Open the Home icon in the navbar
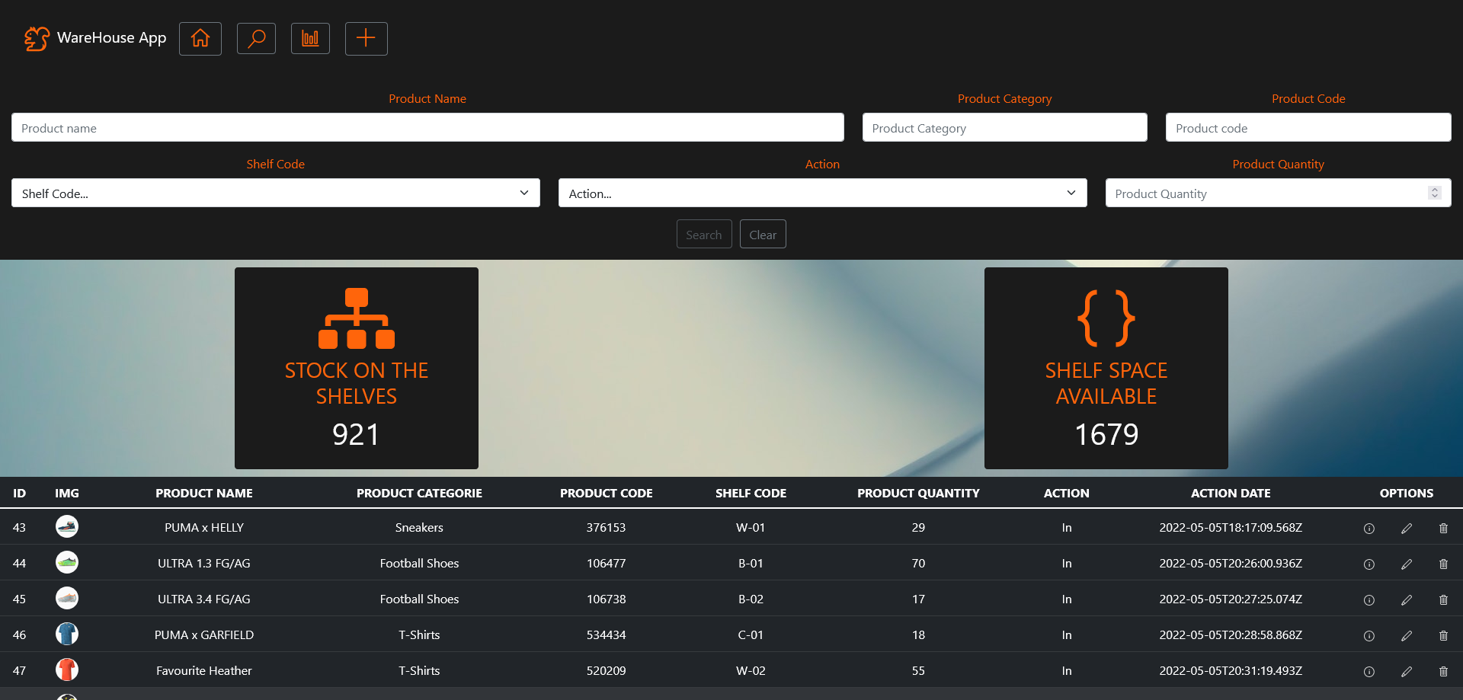 tap(200, 38)
